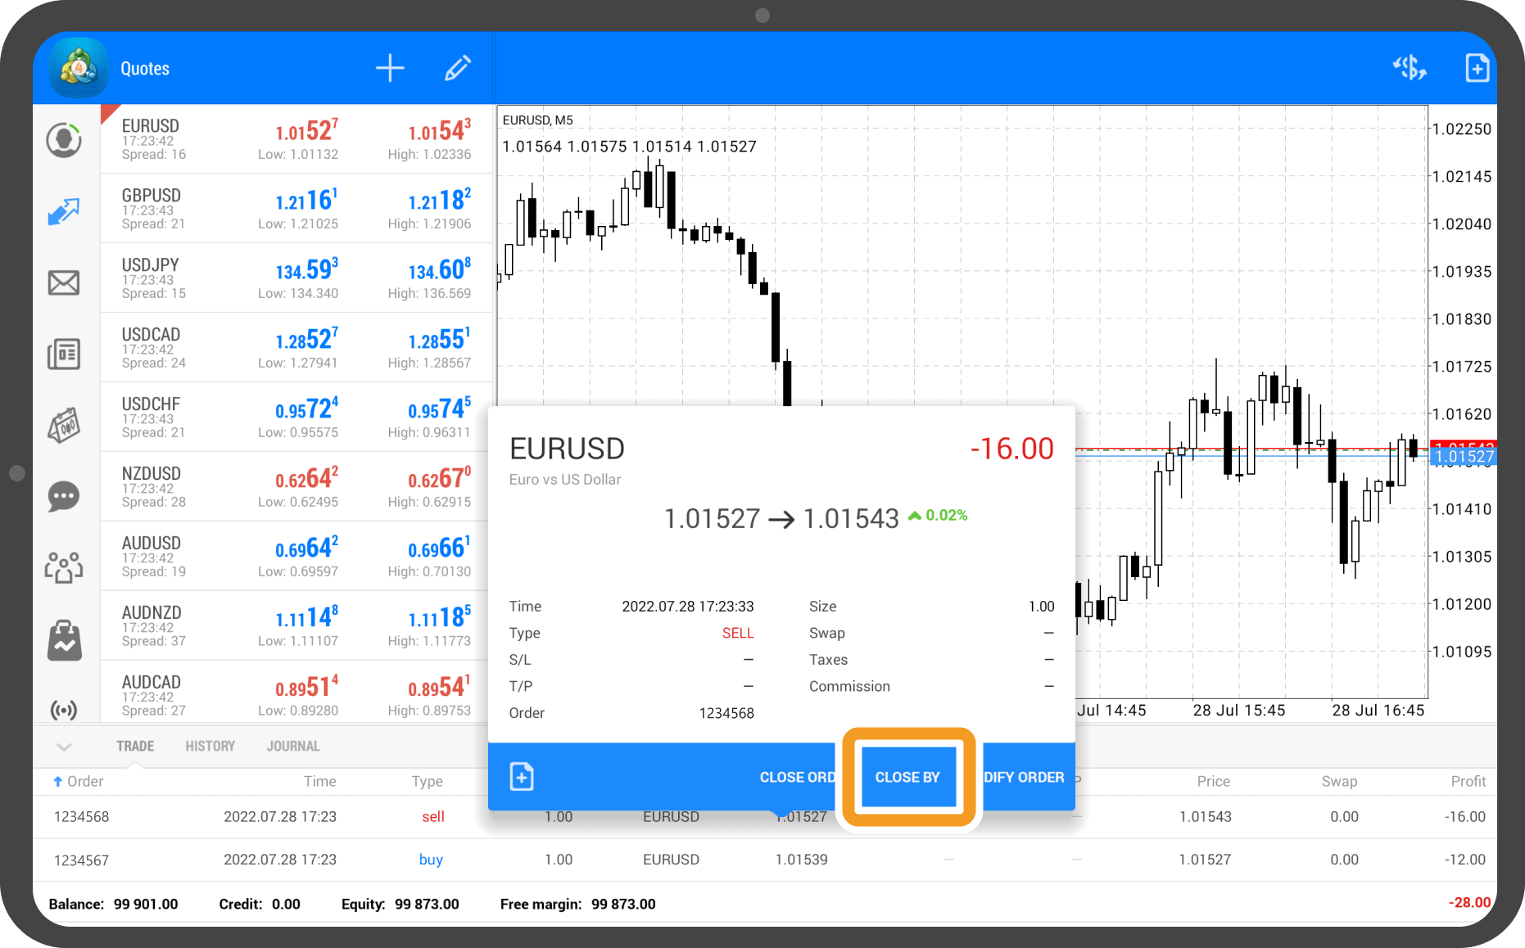The image size is (1525, 948).
Task: Open the community traders sidebar icon
Action: tap(64, 567)
